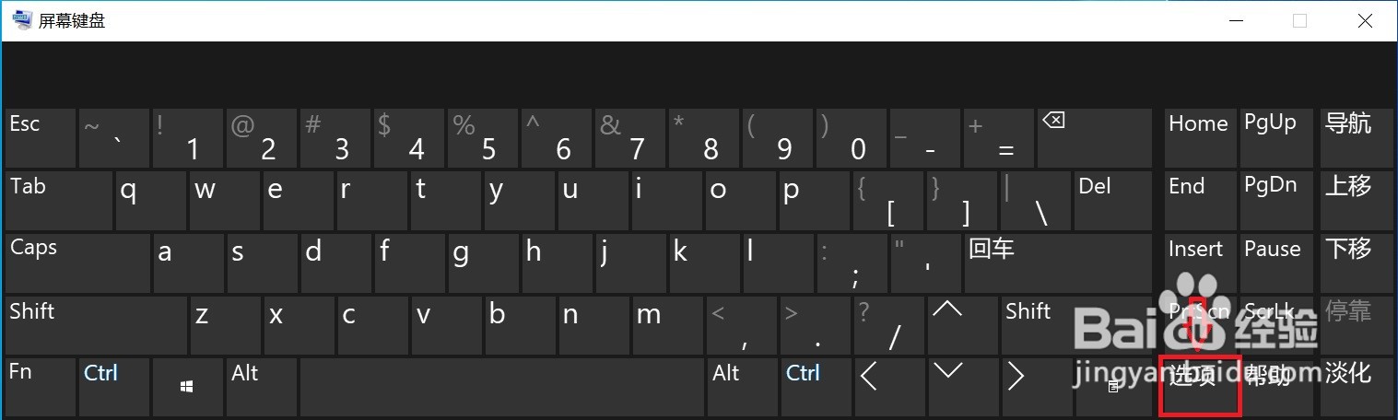Click the 帮助 (Help) key
This screenshot has width=1398, height=420.
(1277, 387)
